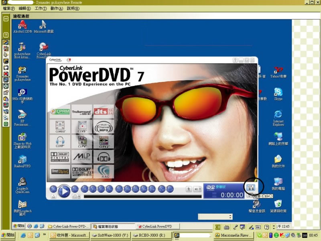Select the Symantec pcAnywhere desktop icon
Screen dimensions: 321x241
[22, 74]
